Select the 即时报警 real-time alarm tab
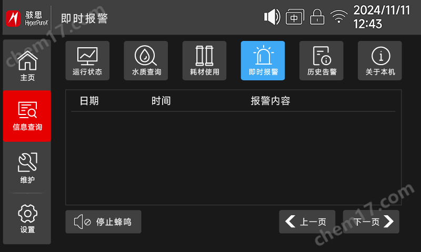Screen dimensions: 421x252 [x=263, y=60]
